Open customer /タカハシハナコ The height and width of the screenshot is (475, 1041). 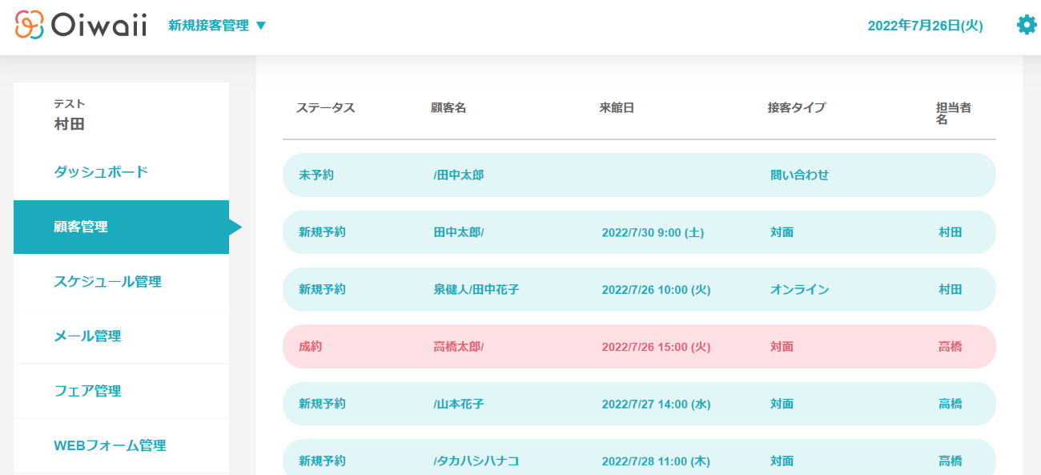476,461
